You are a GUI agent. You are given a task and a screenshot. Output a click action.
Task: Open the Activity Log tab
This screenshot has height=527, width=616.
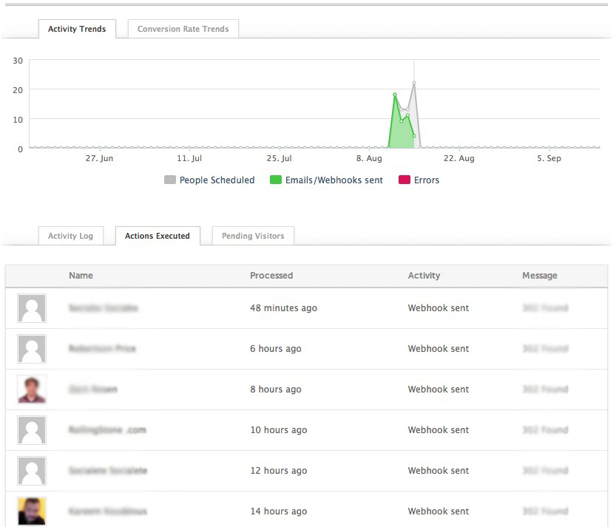click(70, 237)
